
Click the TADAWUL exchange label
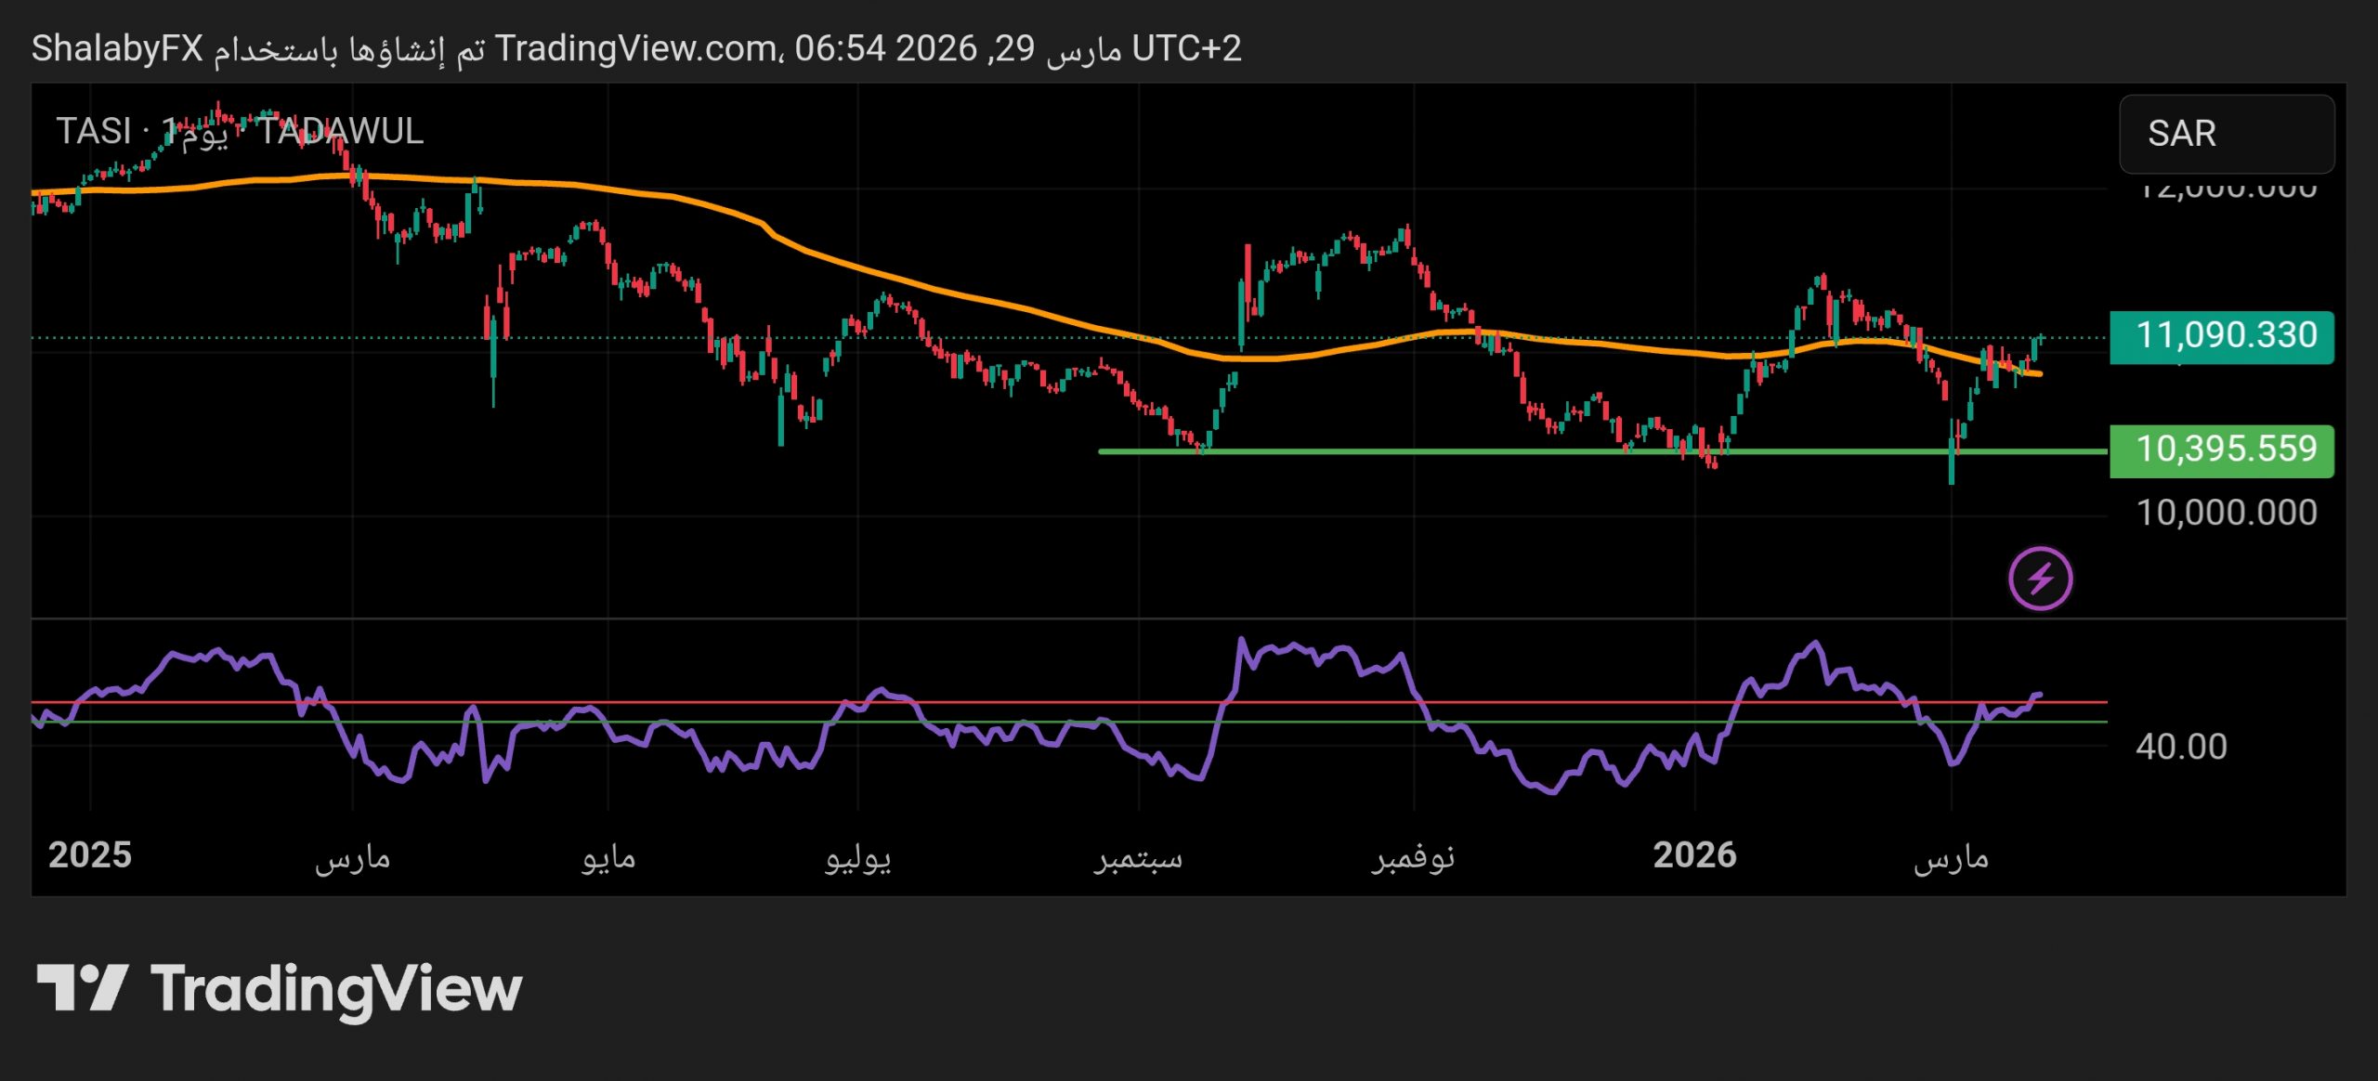341,132
